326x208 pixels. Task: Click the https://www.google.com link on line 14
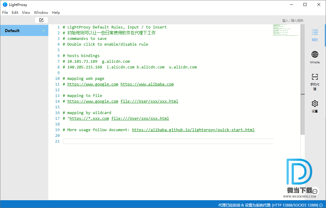(93, 101)
